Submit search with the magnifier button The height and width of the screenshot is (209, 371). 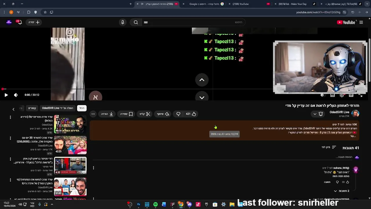tap(136, 22)
